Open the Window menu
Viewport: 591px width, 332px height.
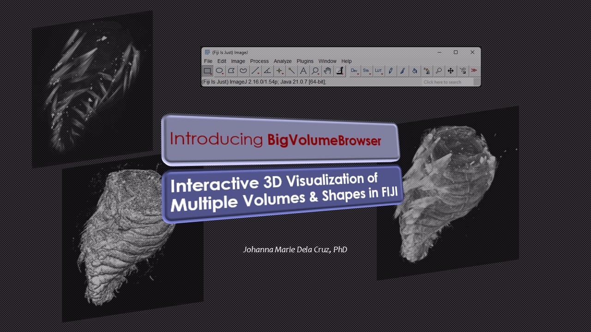pos(327,61)
